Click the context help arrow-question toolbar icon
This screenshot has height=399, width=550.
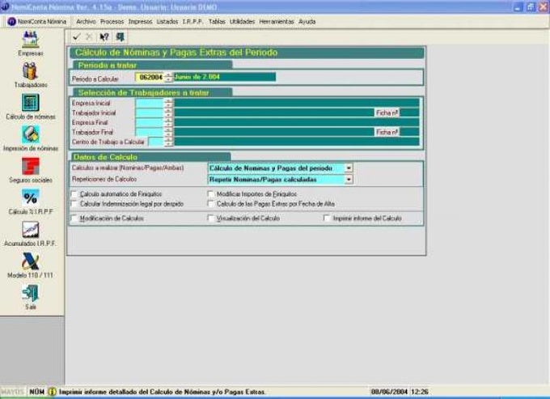pyautogui.click(x=104, y=37)
